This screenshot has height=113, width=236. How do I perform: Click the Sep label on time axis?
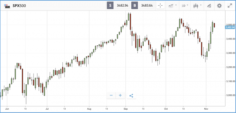click(x=126, y=108)
